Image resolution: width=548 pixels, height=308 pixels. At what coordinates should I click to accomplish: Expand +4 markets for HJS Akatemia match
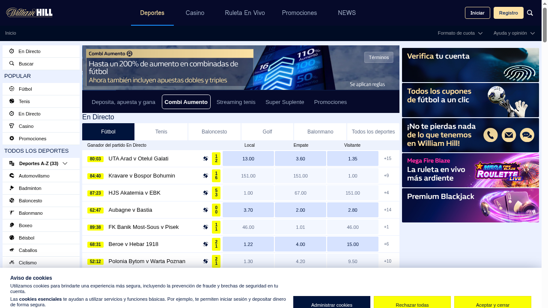[386, 193]
